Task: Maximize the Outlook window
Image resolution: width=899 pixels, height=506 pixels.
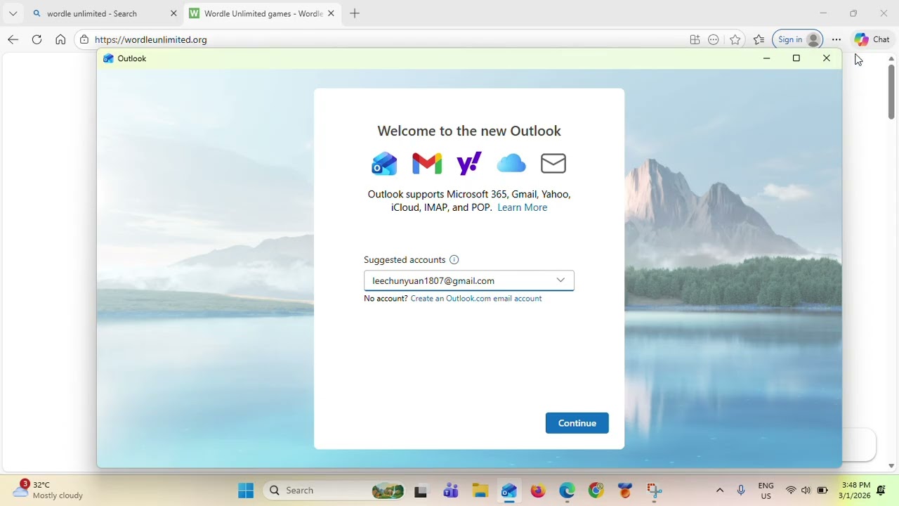Action: point(796,58)
